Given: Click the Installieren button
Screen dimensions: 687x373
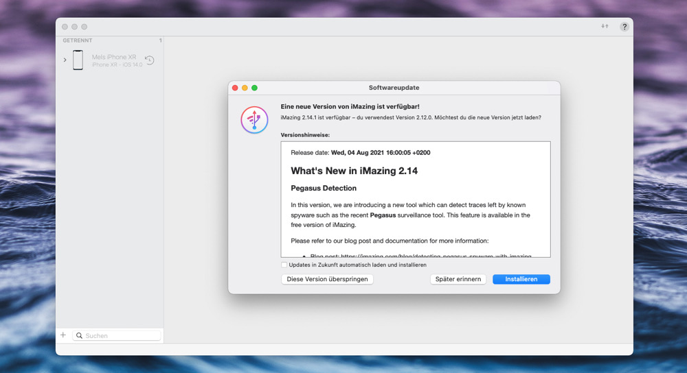Looking at the screenshot, I should click(x=521, y=279).
